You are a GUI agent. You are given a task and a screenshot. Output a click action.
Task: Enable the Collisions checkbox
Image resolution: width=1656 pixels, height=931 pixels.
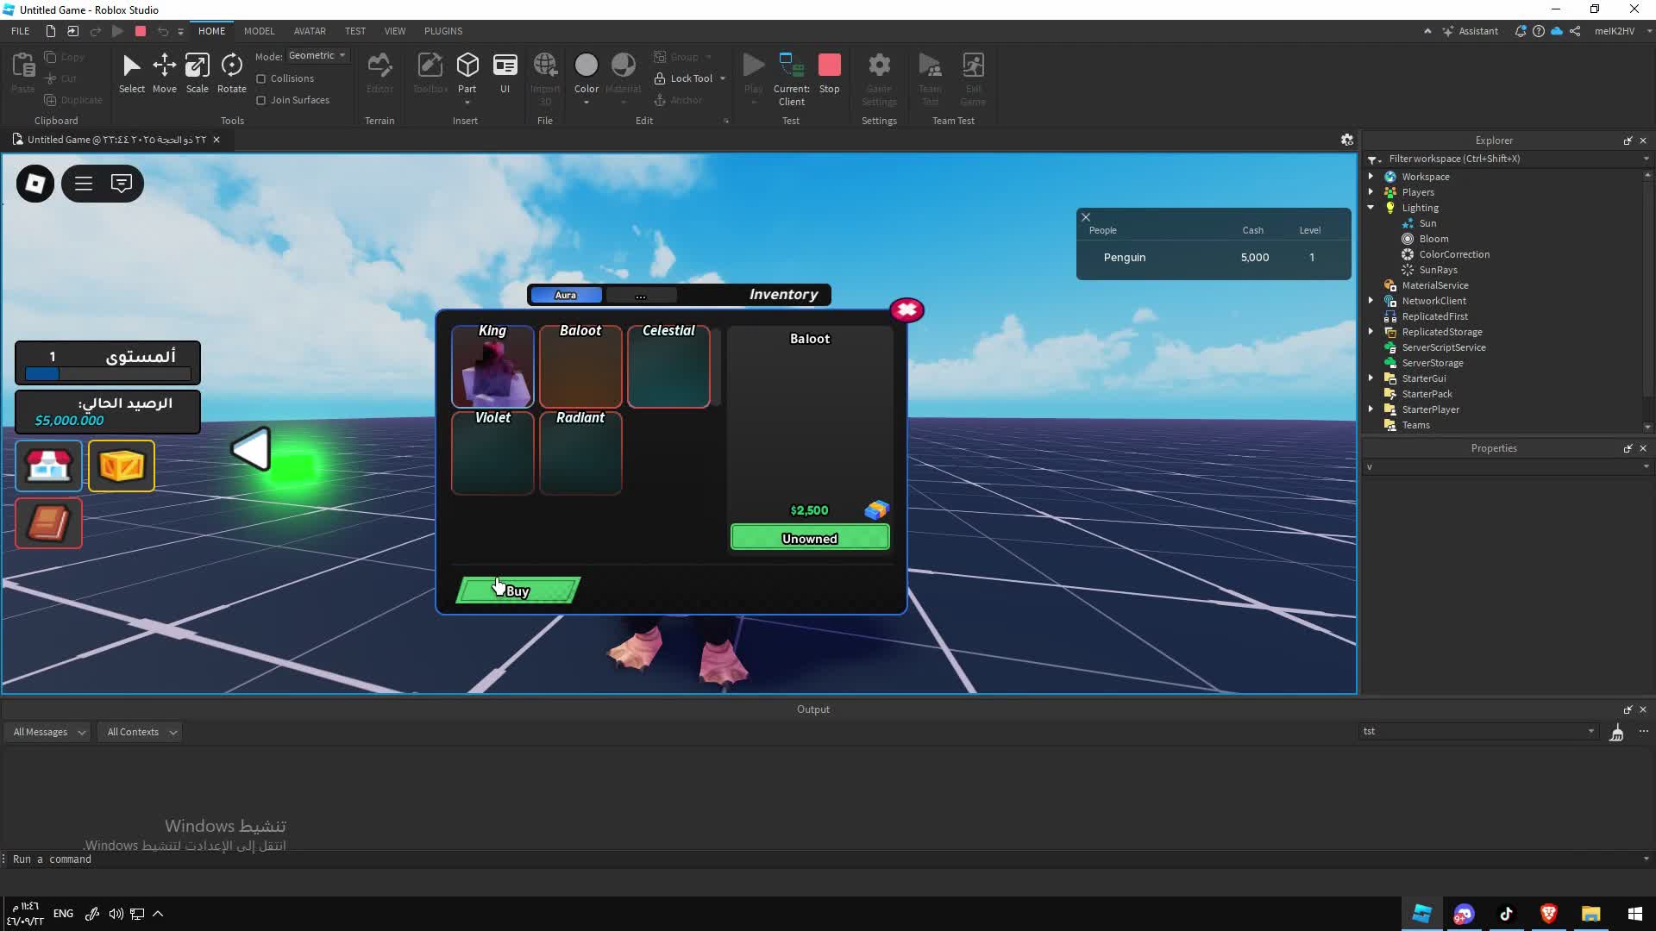coord(261,78)
